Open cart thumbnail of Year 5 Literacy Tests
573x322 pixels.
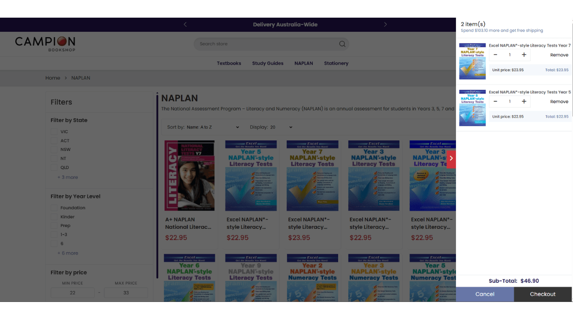pos(472,108)
